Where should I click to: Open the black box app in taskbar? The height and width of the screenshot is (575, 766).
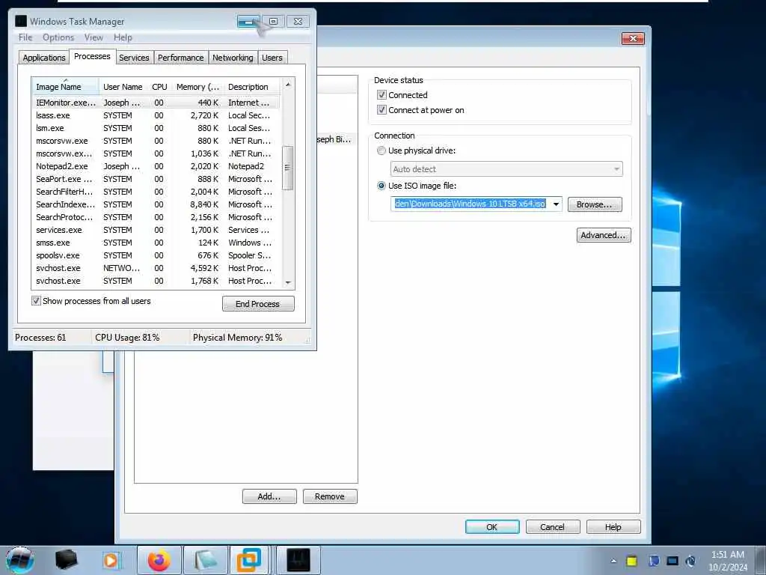(x=66, y=560)
